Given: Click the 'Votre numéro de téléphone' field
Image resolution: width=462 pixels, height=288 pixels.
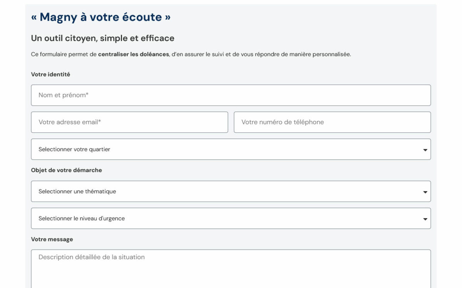Looking at the screenshot, I should (x=332, y=122).
